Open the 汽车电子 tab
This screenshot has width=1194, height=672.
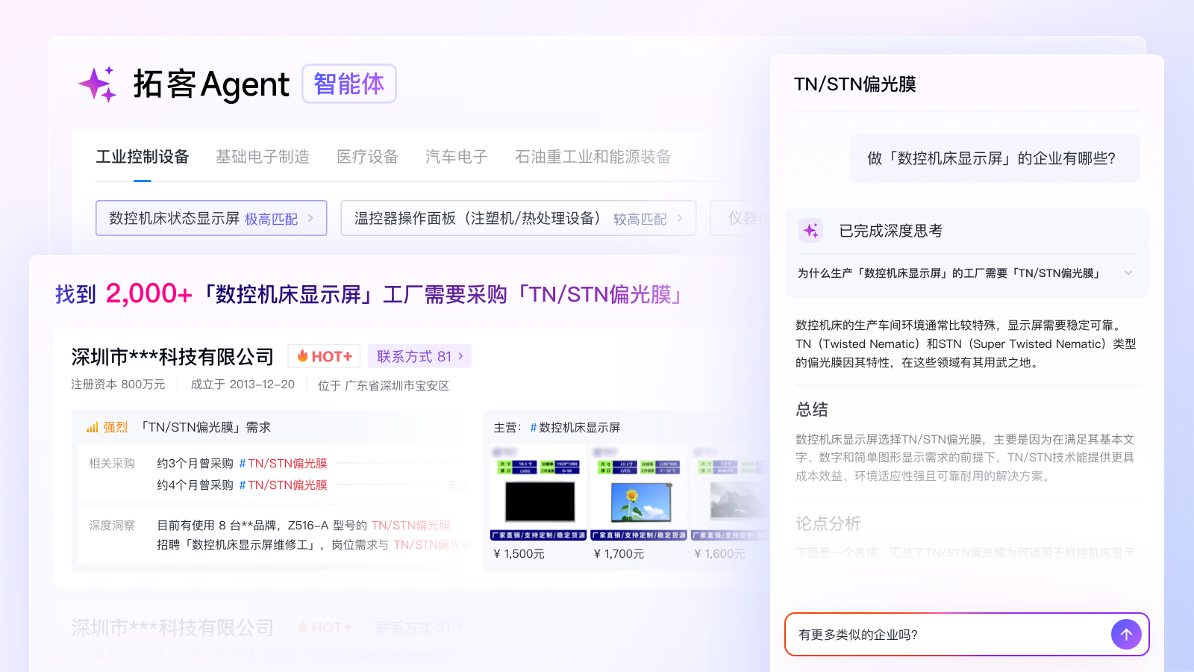tap(456, 157)
